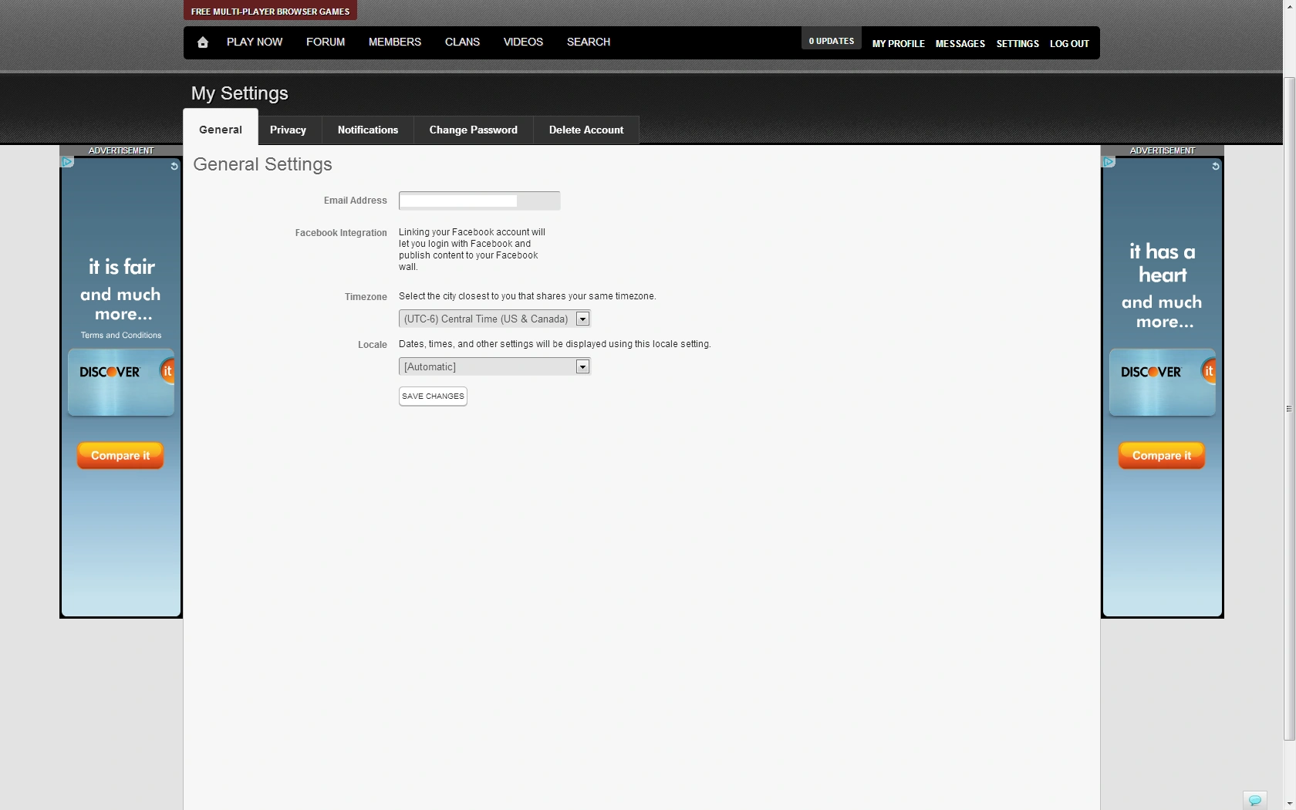Open the Locale dropdown showing [Automatic]
Image resolution: width=1296 pixels, height=810 pixels.
[494, 366]
